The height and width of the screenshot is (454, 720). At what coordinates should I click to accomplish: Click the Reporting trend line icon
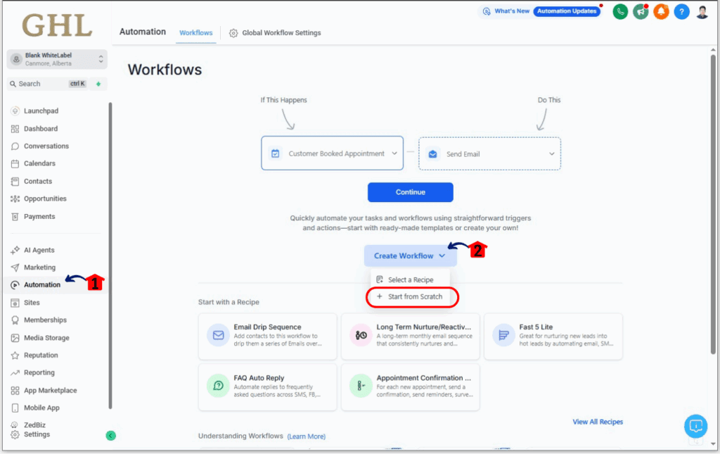pos(15,372)
